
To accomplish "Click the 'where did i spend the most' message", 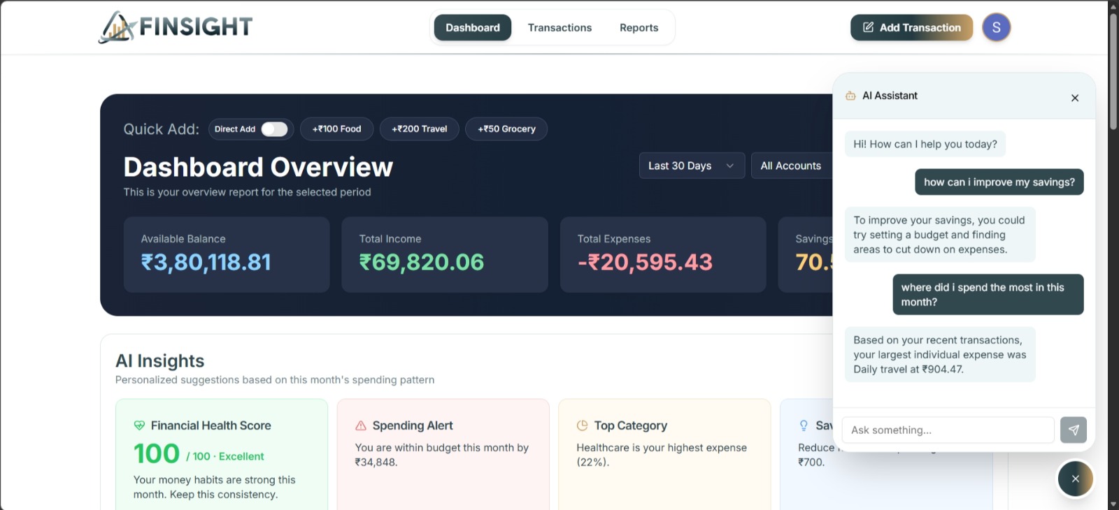I will [x=988, y=295].
